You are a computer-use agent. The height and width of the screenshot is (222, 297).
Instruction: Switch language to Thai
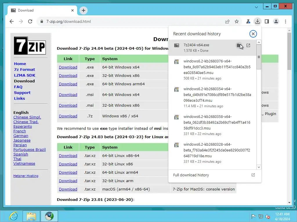point(17,159)
